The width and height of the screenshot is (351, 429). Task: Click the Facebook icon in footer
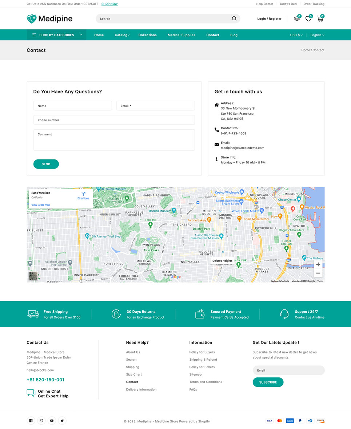[31, 421]
